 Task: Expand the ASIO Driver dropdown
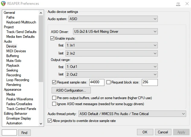pos(115,31)
